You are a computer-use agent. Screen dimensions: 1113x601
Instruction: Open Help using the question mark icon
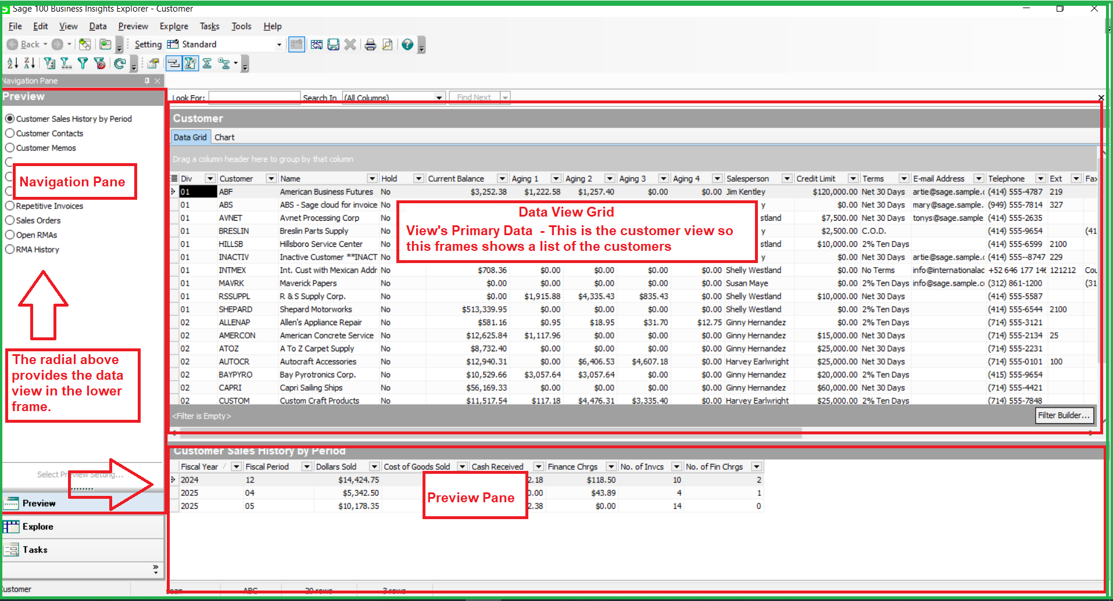coord(407,44)
